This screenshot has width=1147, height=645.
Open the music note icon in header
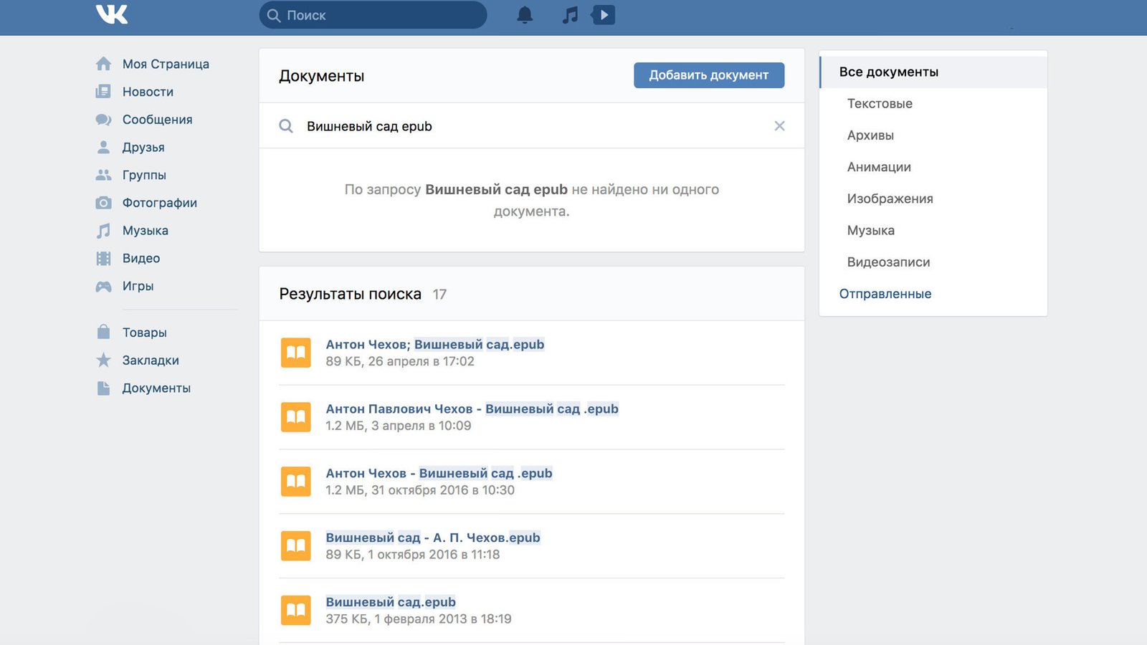570,15
